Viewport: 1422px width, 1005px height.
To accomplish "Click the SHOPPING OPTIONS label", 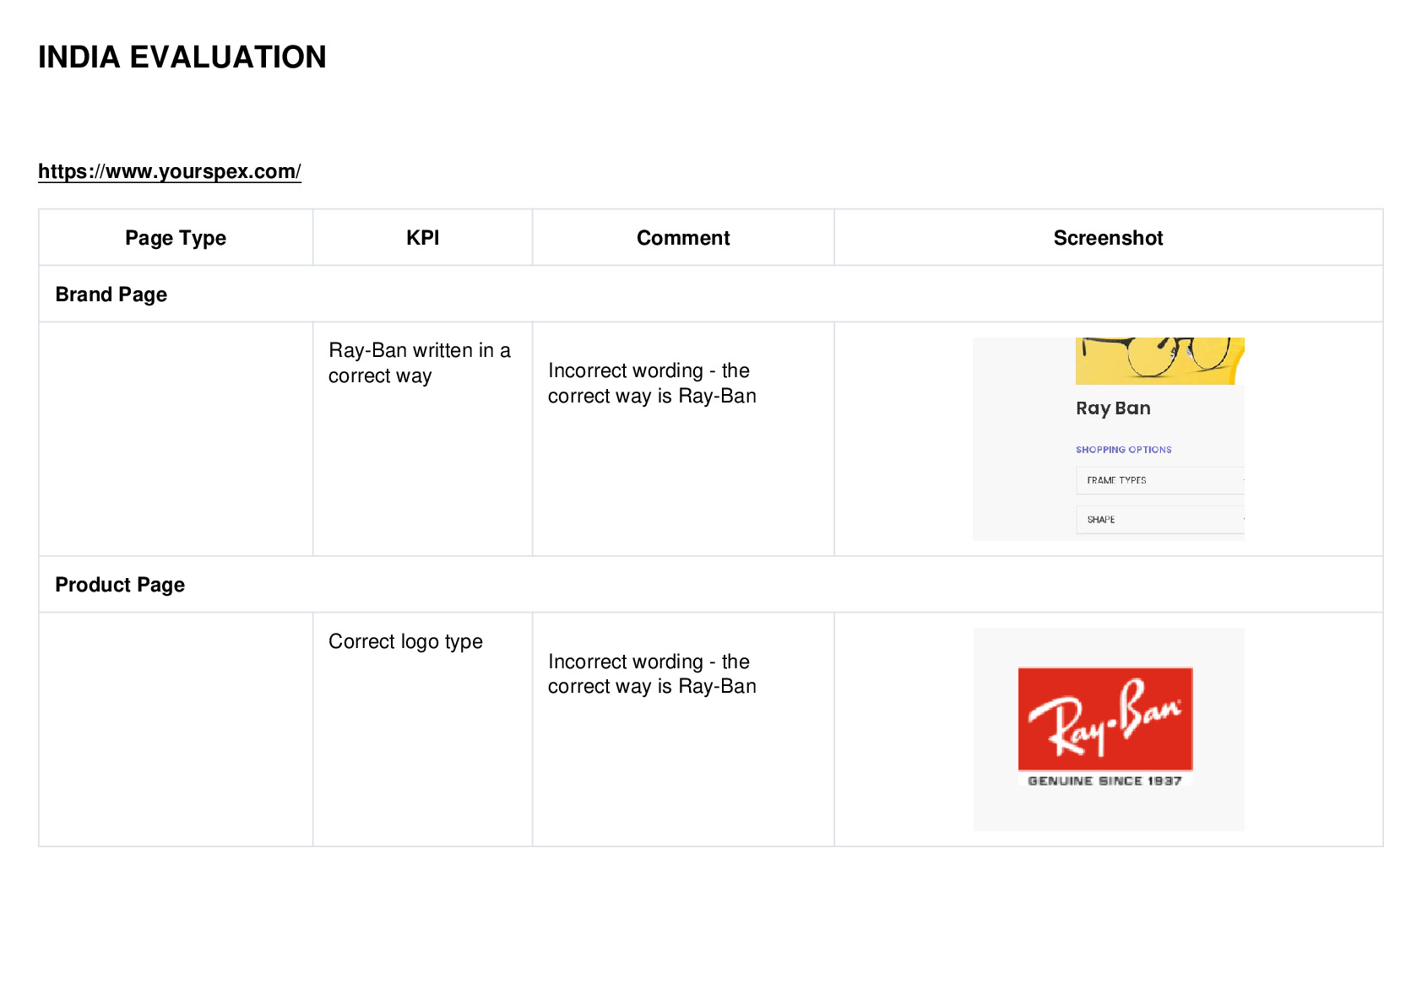I will 1123,450.
